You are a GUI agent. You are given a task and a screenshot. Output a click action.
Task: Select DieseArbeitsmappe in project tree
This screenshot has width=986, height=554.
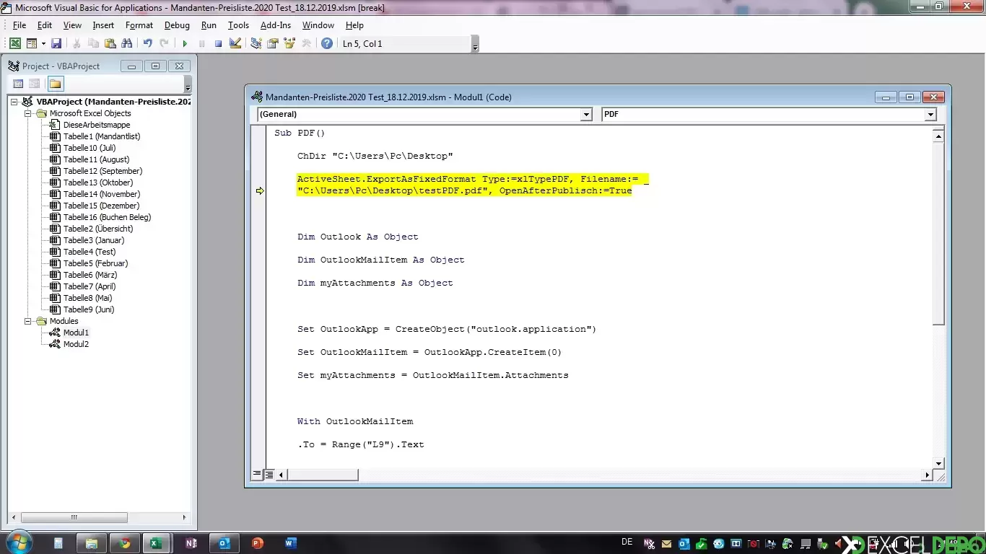click(96, 125)
